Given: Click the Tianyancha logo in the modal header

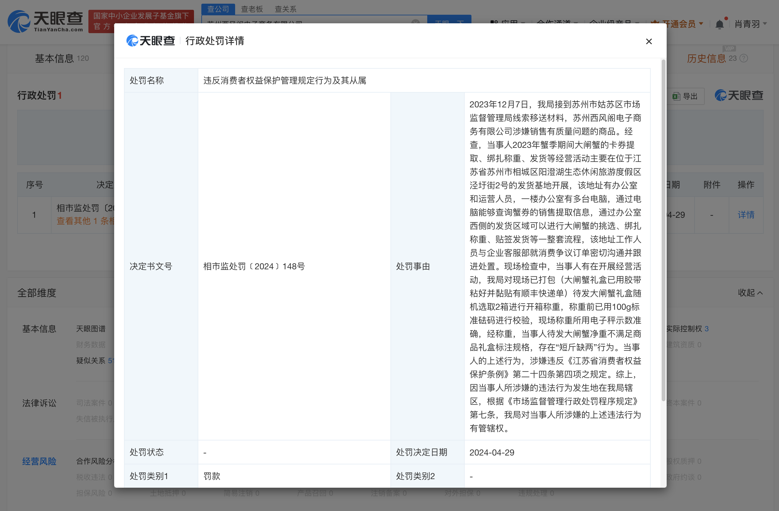Looking at the screenshot, I should tap(151, 40).
